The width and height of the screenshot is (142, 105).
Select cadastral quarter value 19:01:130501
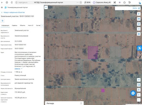click(x=19, y=49)
